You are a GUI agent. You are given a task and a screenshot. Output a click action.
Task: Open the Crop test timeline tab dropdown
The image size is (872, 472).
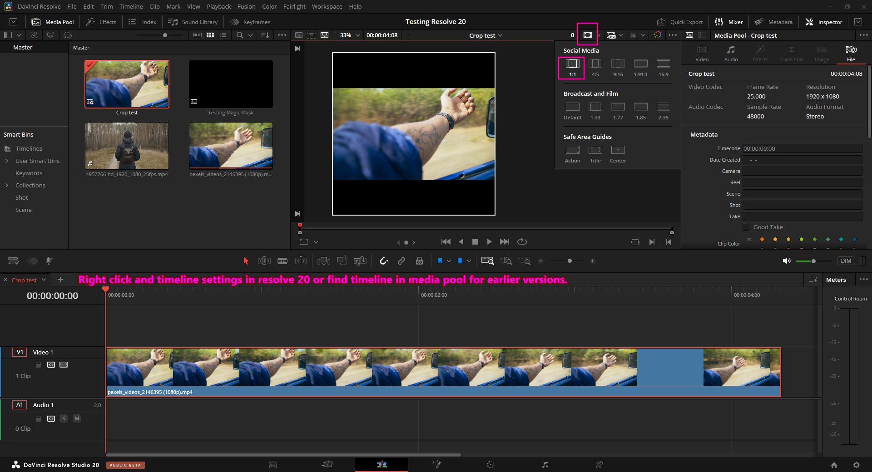click(44, 280)
